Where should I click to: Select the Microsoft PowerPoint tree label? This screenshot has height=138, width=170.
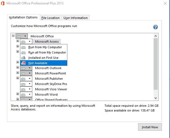pyautogui.click(x=51, y=73)
